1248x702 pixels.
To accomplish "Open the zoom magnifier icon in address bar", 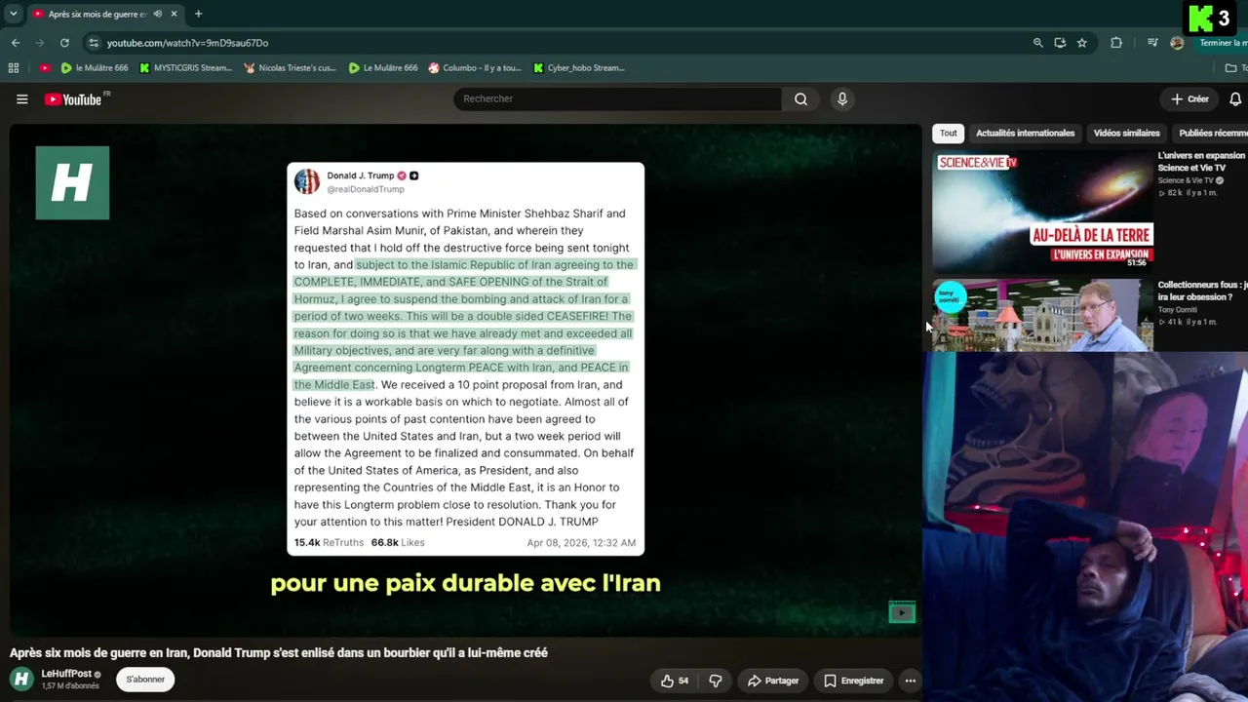I will click(x=1038, y=43).
